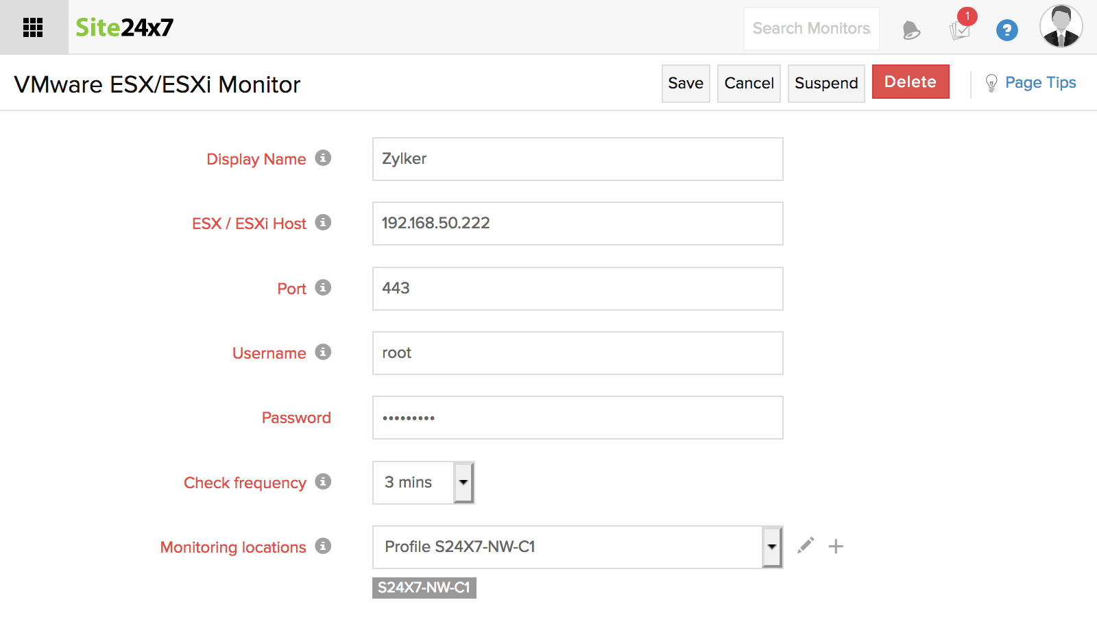Suspend the monitor

(826, 83)
